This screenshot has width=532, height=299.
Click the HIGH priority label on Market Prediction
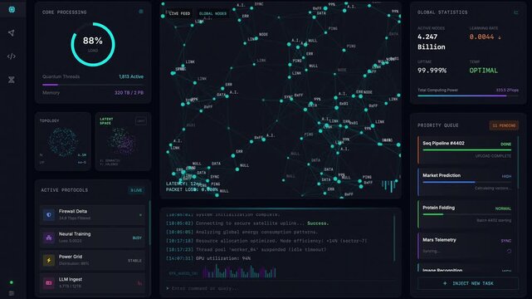tap(506, 176)
